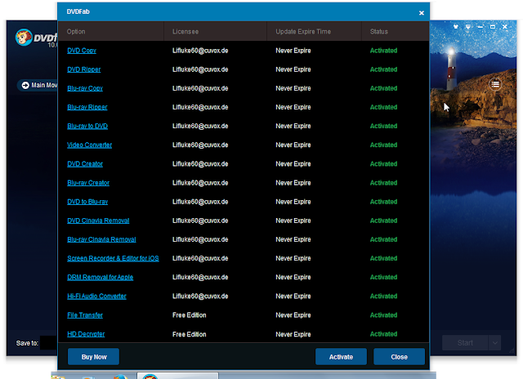Click Free Edition in the File Transfer row
Screen dimensions: 523x379
[189, 315]
